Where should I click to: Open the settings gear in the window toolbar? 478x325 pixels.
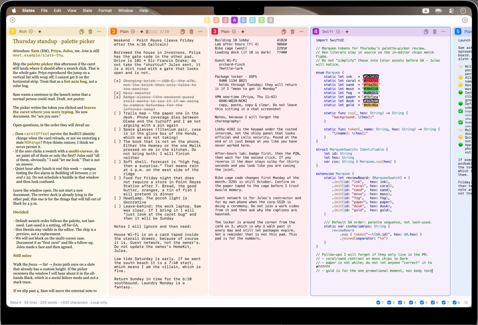coord(465,20)
